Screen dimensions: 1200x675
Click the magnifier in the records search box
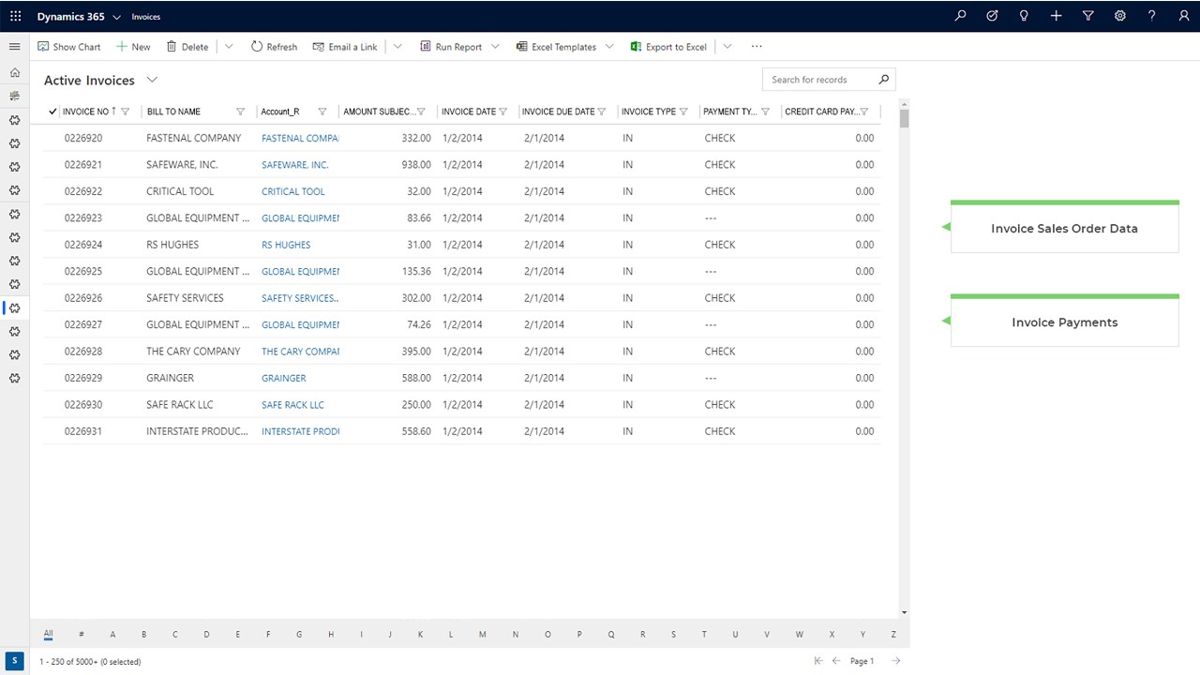click(883, 80)
